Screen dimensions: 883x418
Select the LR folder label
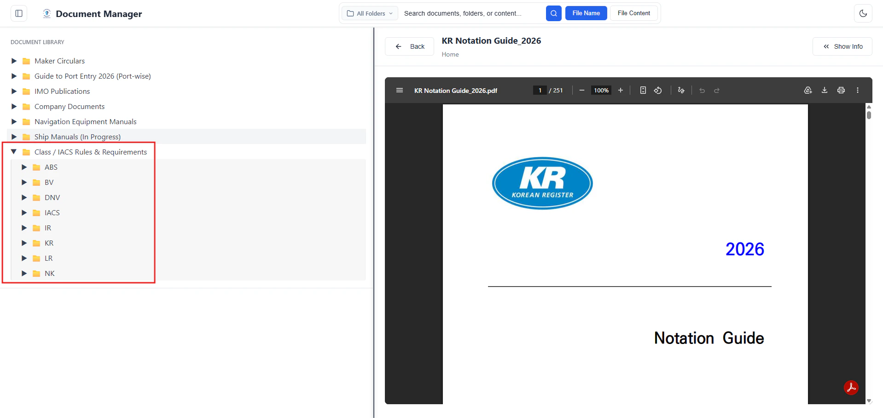click(49, 258)
